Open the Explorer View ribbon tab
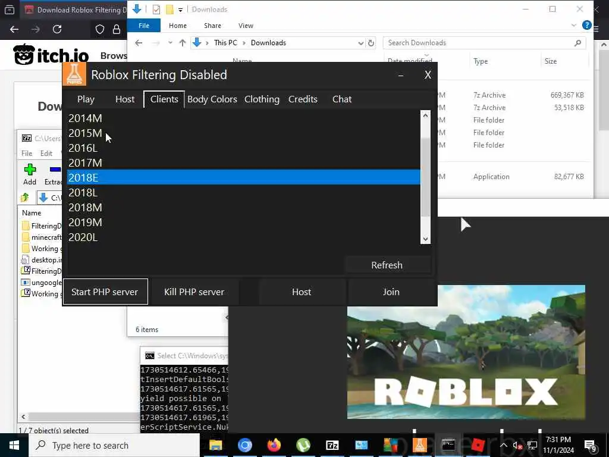Screen dimensions: 609x457 [x=246, y=26]
